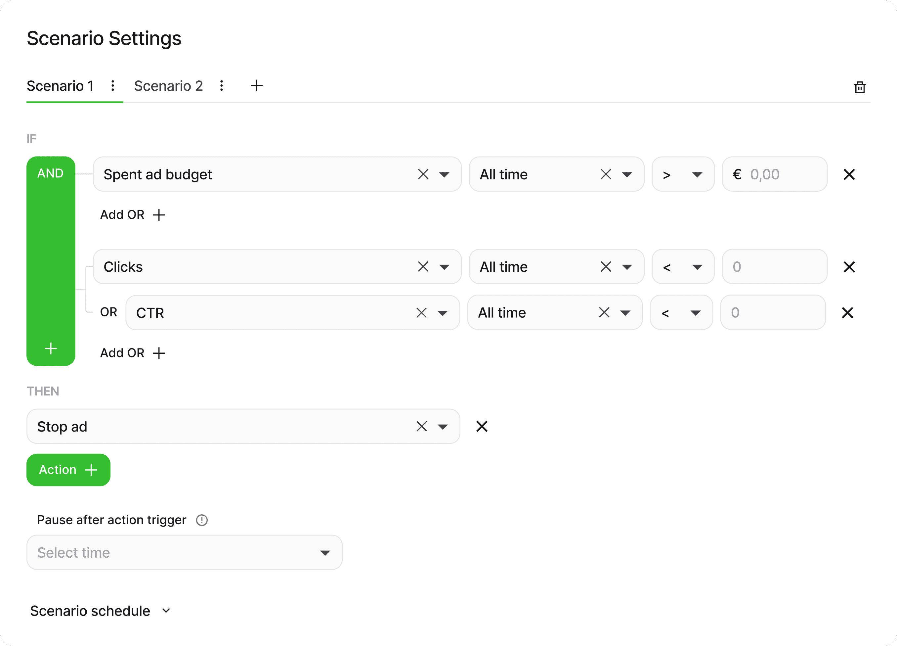
Task: Switch to the Scenario 2 tab
Action: [x=168, y=86]
